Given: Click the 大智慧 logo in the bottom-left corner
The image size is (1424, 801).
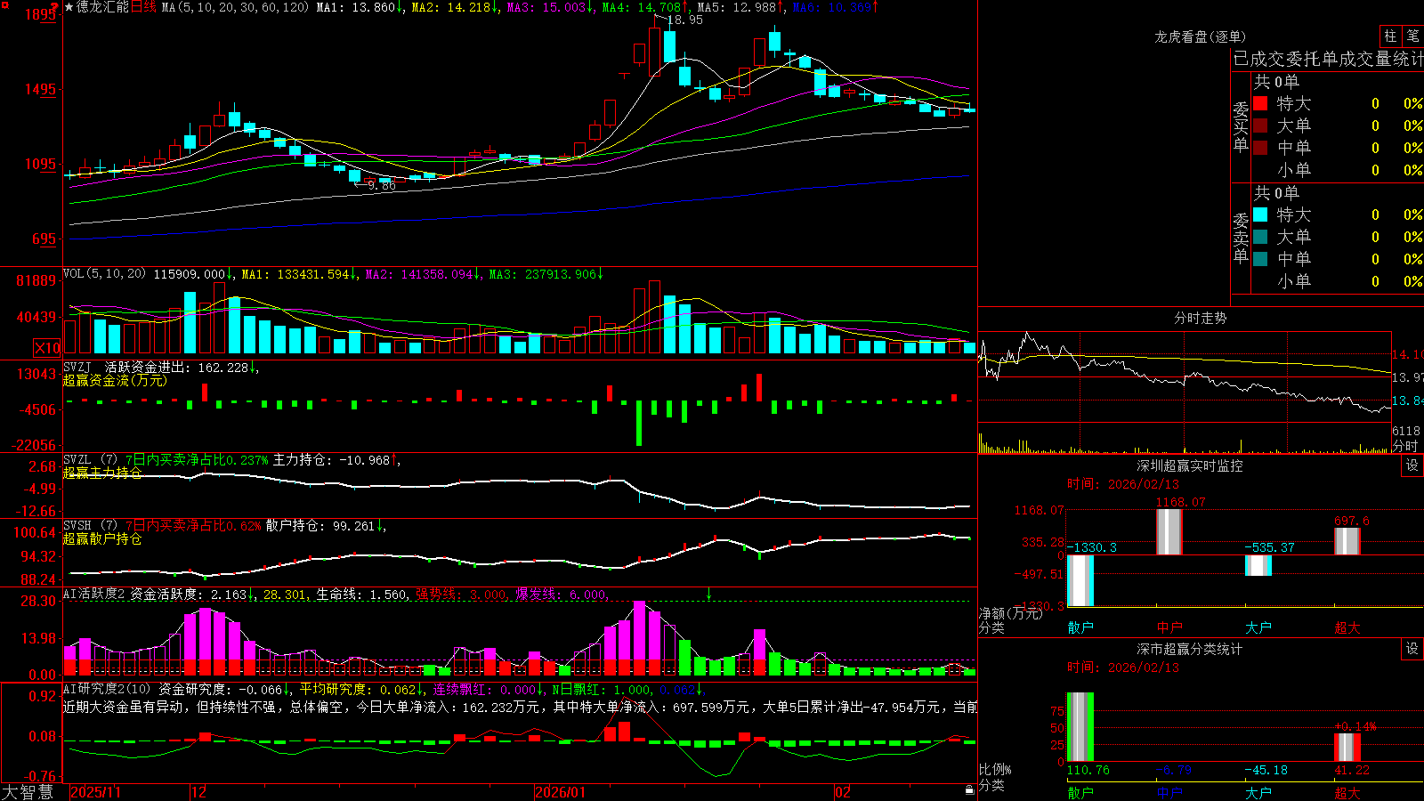Looking at the screenshot, I should [x=27, y=792].
